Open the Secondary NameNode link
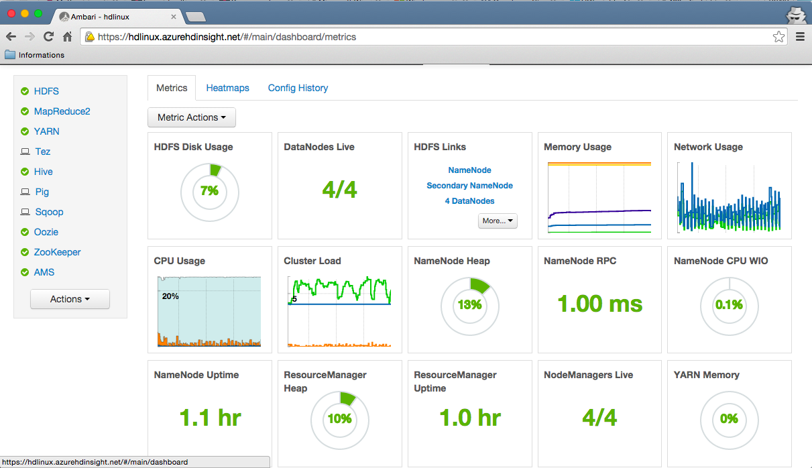Viewport: 812px width, 468px height. [469, 186]
